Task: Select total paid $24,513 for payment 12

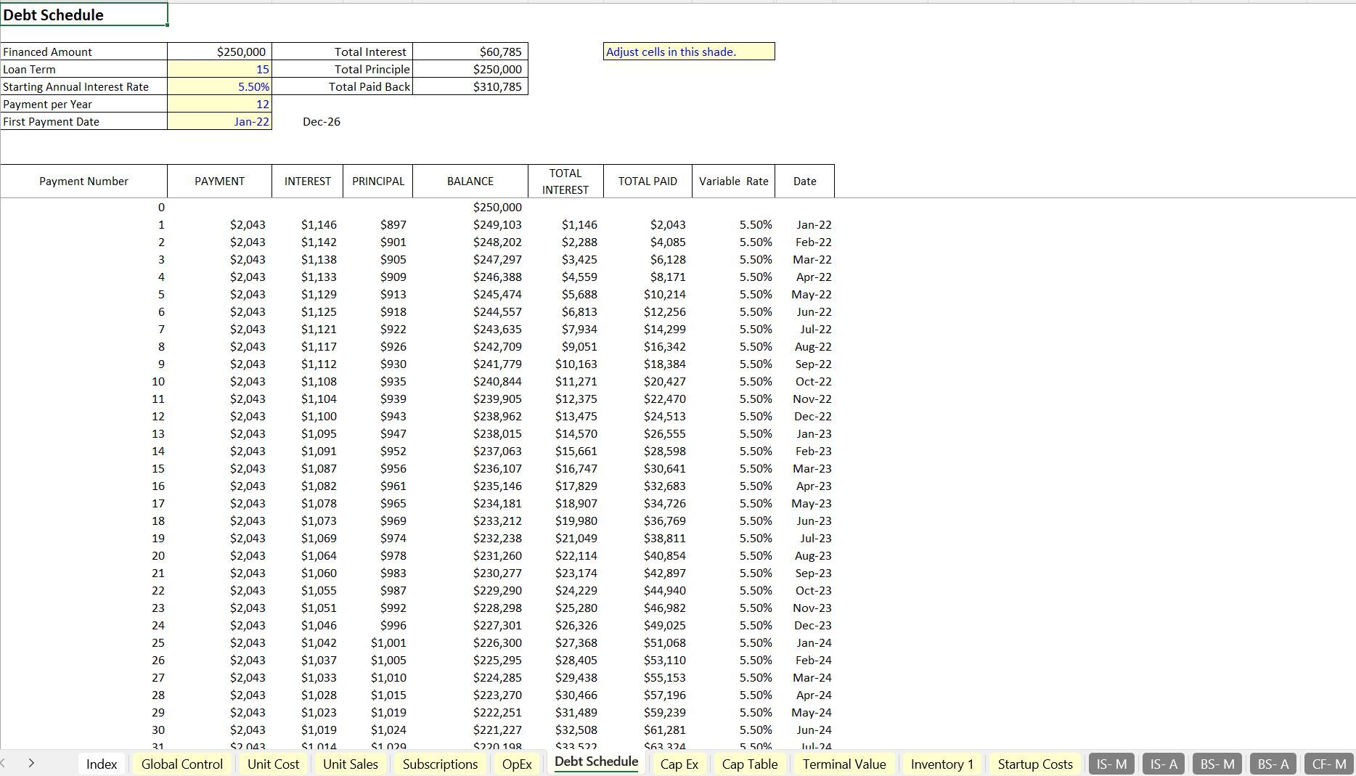Action: pyautogui.click(x=648, y=416)
